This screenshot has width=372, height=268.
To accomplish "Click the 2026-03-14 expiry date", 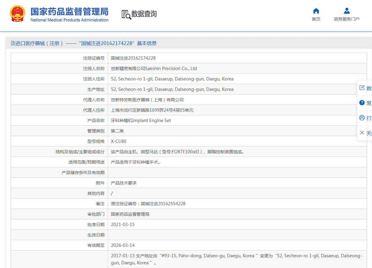I will pyautogui.click(x=123, y=245).
